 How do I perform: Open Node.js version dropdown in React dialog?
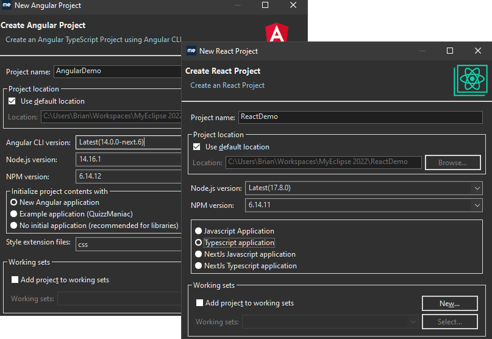click(477, 188)
